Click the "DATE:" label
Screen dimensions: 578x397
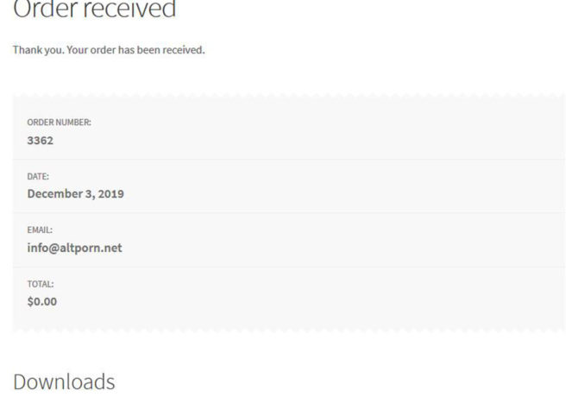(x=38, y=176)
